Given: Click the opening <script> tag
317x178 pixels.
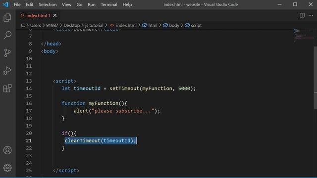Looking at the screenshot, I should 64,81.
